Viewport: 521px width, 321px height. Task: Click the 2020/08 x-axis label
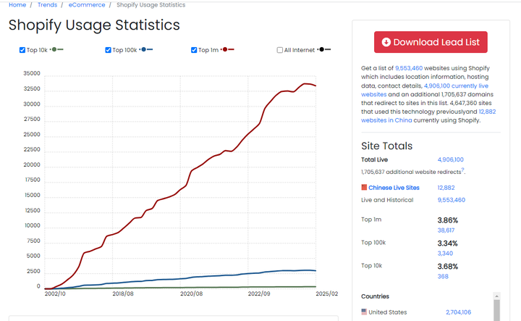pos(191,293)
